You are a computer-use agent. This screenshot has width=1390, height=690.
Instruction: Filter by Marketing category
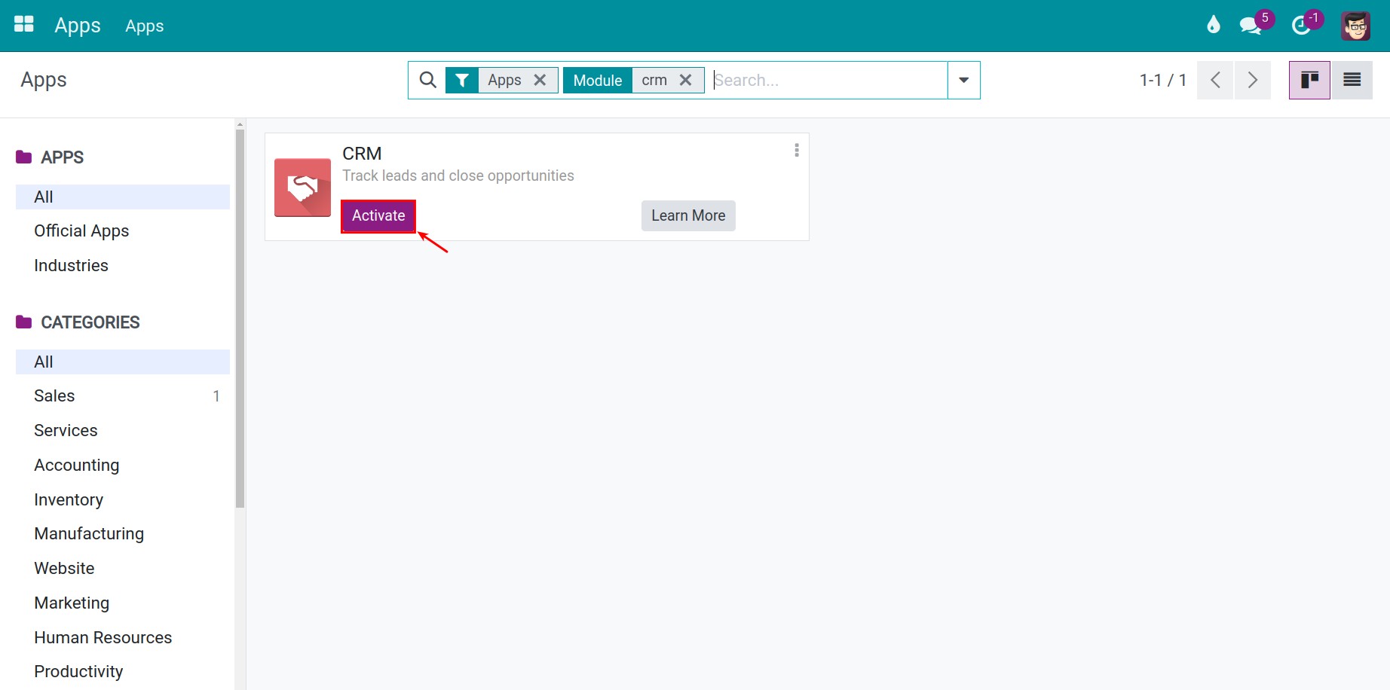point(123,603)
